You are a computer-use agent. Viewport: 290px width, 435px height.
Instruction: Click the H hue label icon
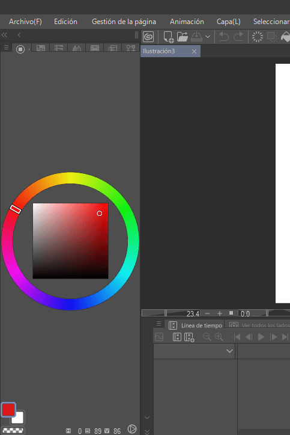coord(68,431)
